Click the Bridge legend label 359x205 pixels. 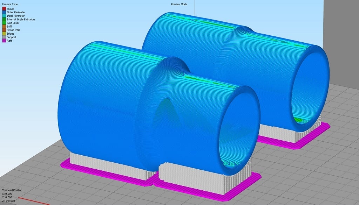click(x=11, y=34)
